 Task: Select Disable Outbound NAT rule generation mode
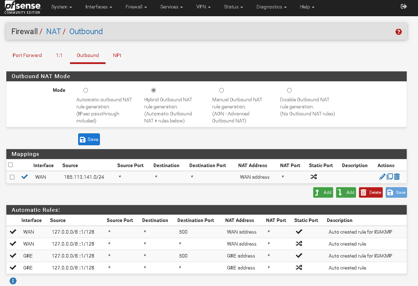289,90
